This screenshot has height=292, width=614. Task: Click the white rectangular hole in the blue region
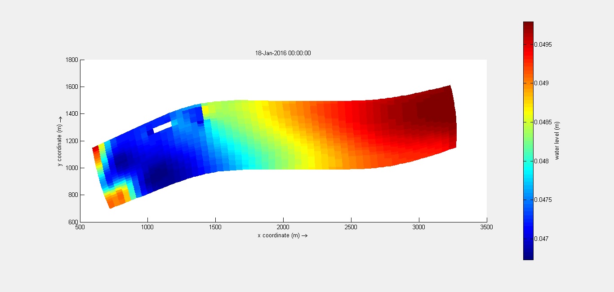point(162,127)
